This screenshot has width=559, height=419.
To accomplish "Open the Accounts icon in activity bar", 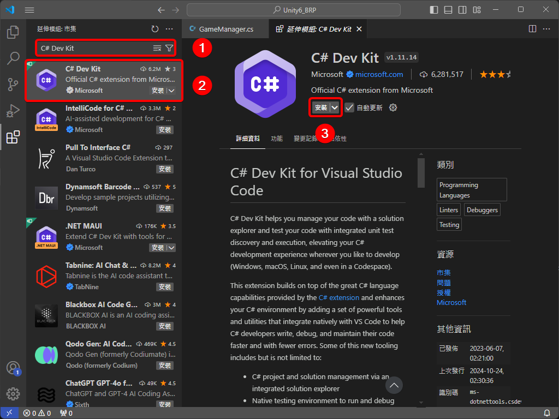I will click(x=13, y=368).
